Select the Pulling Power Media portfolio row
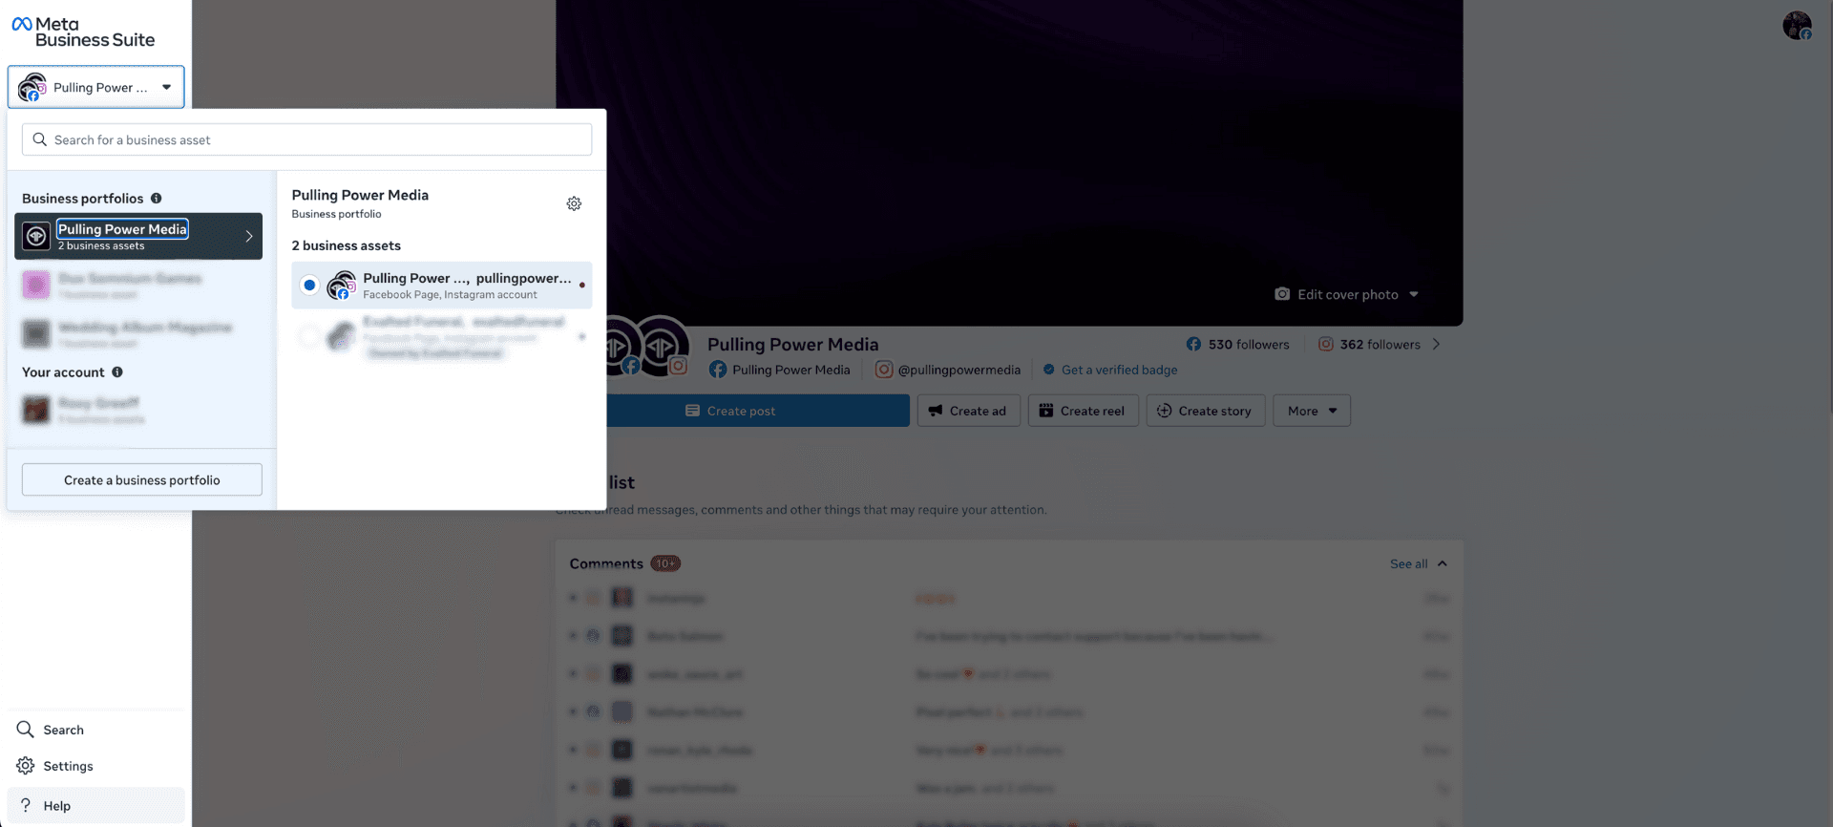 coord(138,236)
